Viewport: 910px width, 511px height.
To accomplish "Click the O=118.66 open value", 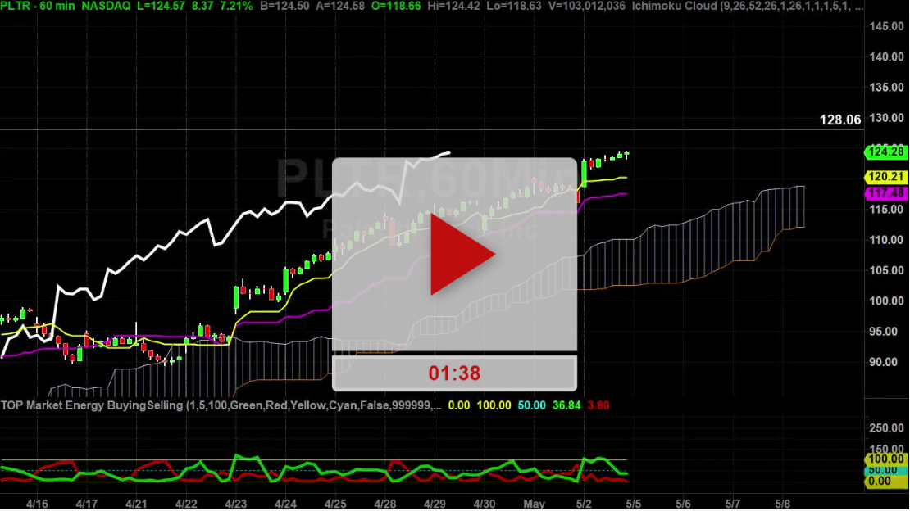I will [x=397, y=7].
